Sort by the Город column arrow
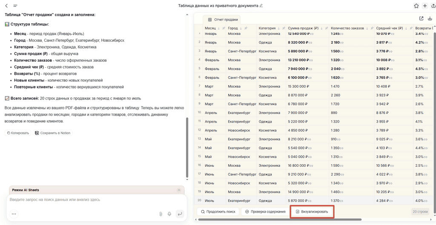436x225 pixels. (241, 28)
